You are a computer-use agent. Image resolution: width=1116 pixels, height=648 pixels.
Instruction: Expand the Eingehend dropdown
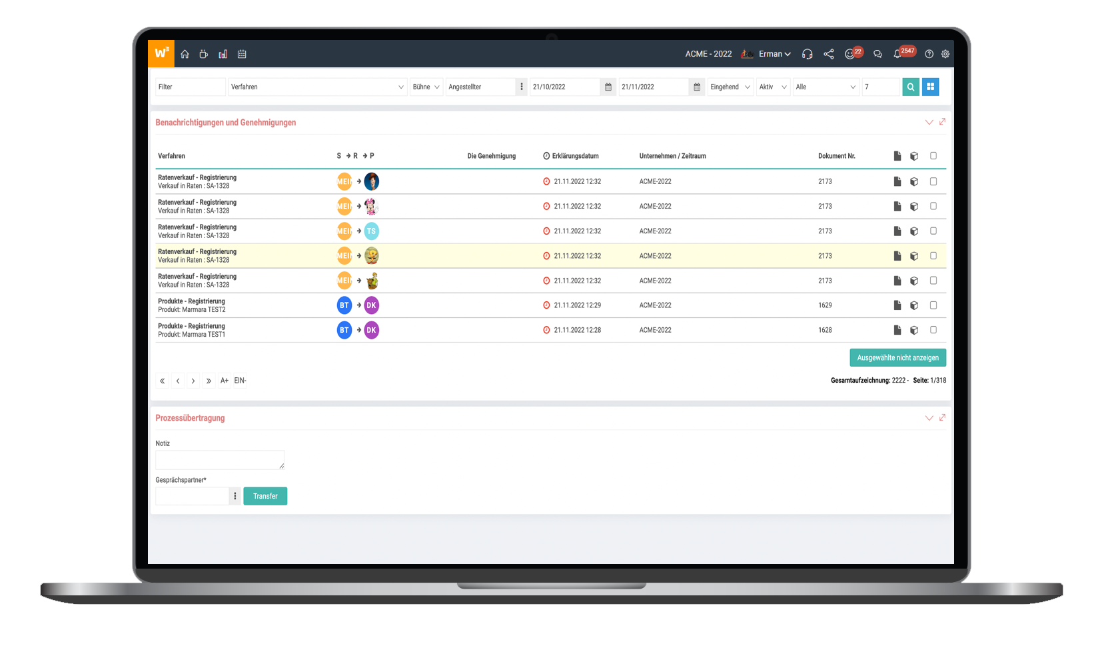tap(730, 87)
